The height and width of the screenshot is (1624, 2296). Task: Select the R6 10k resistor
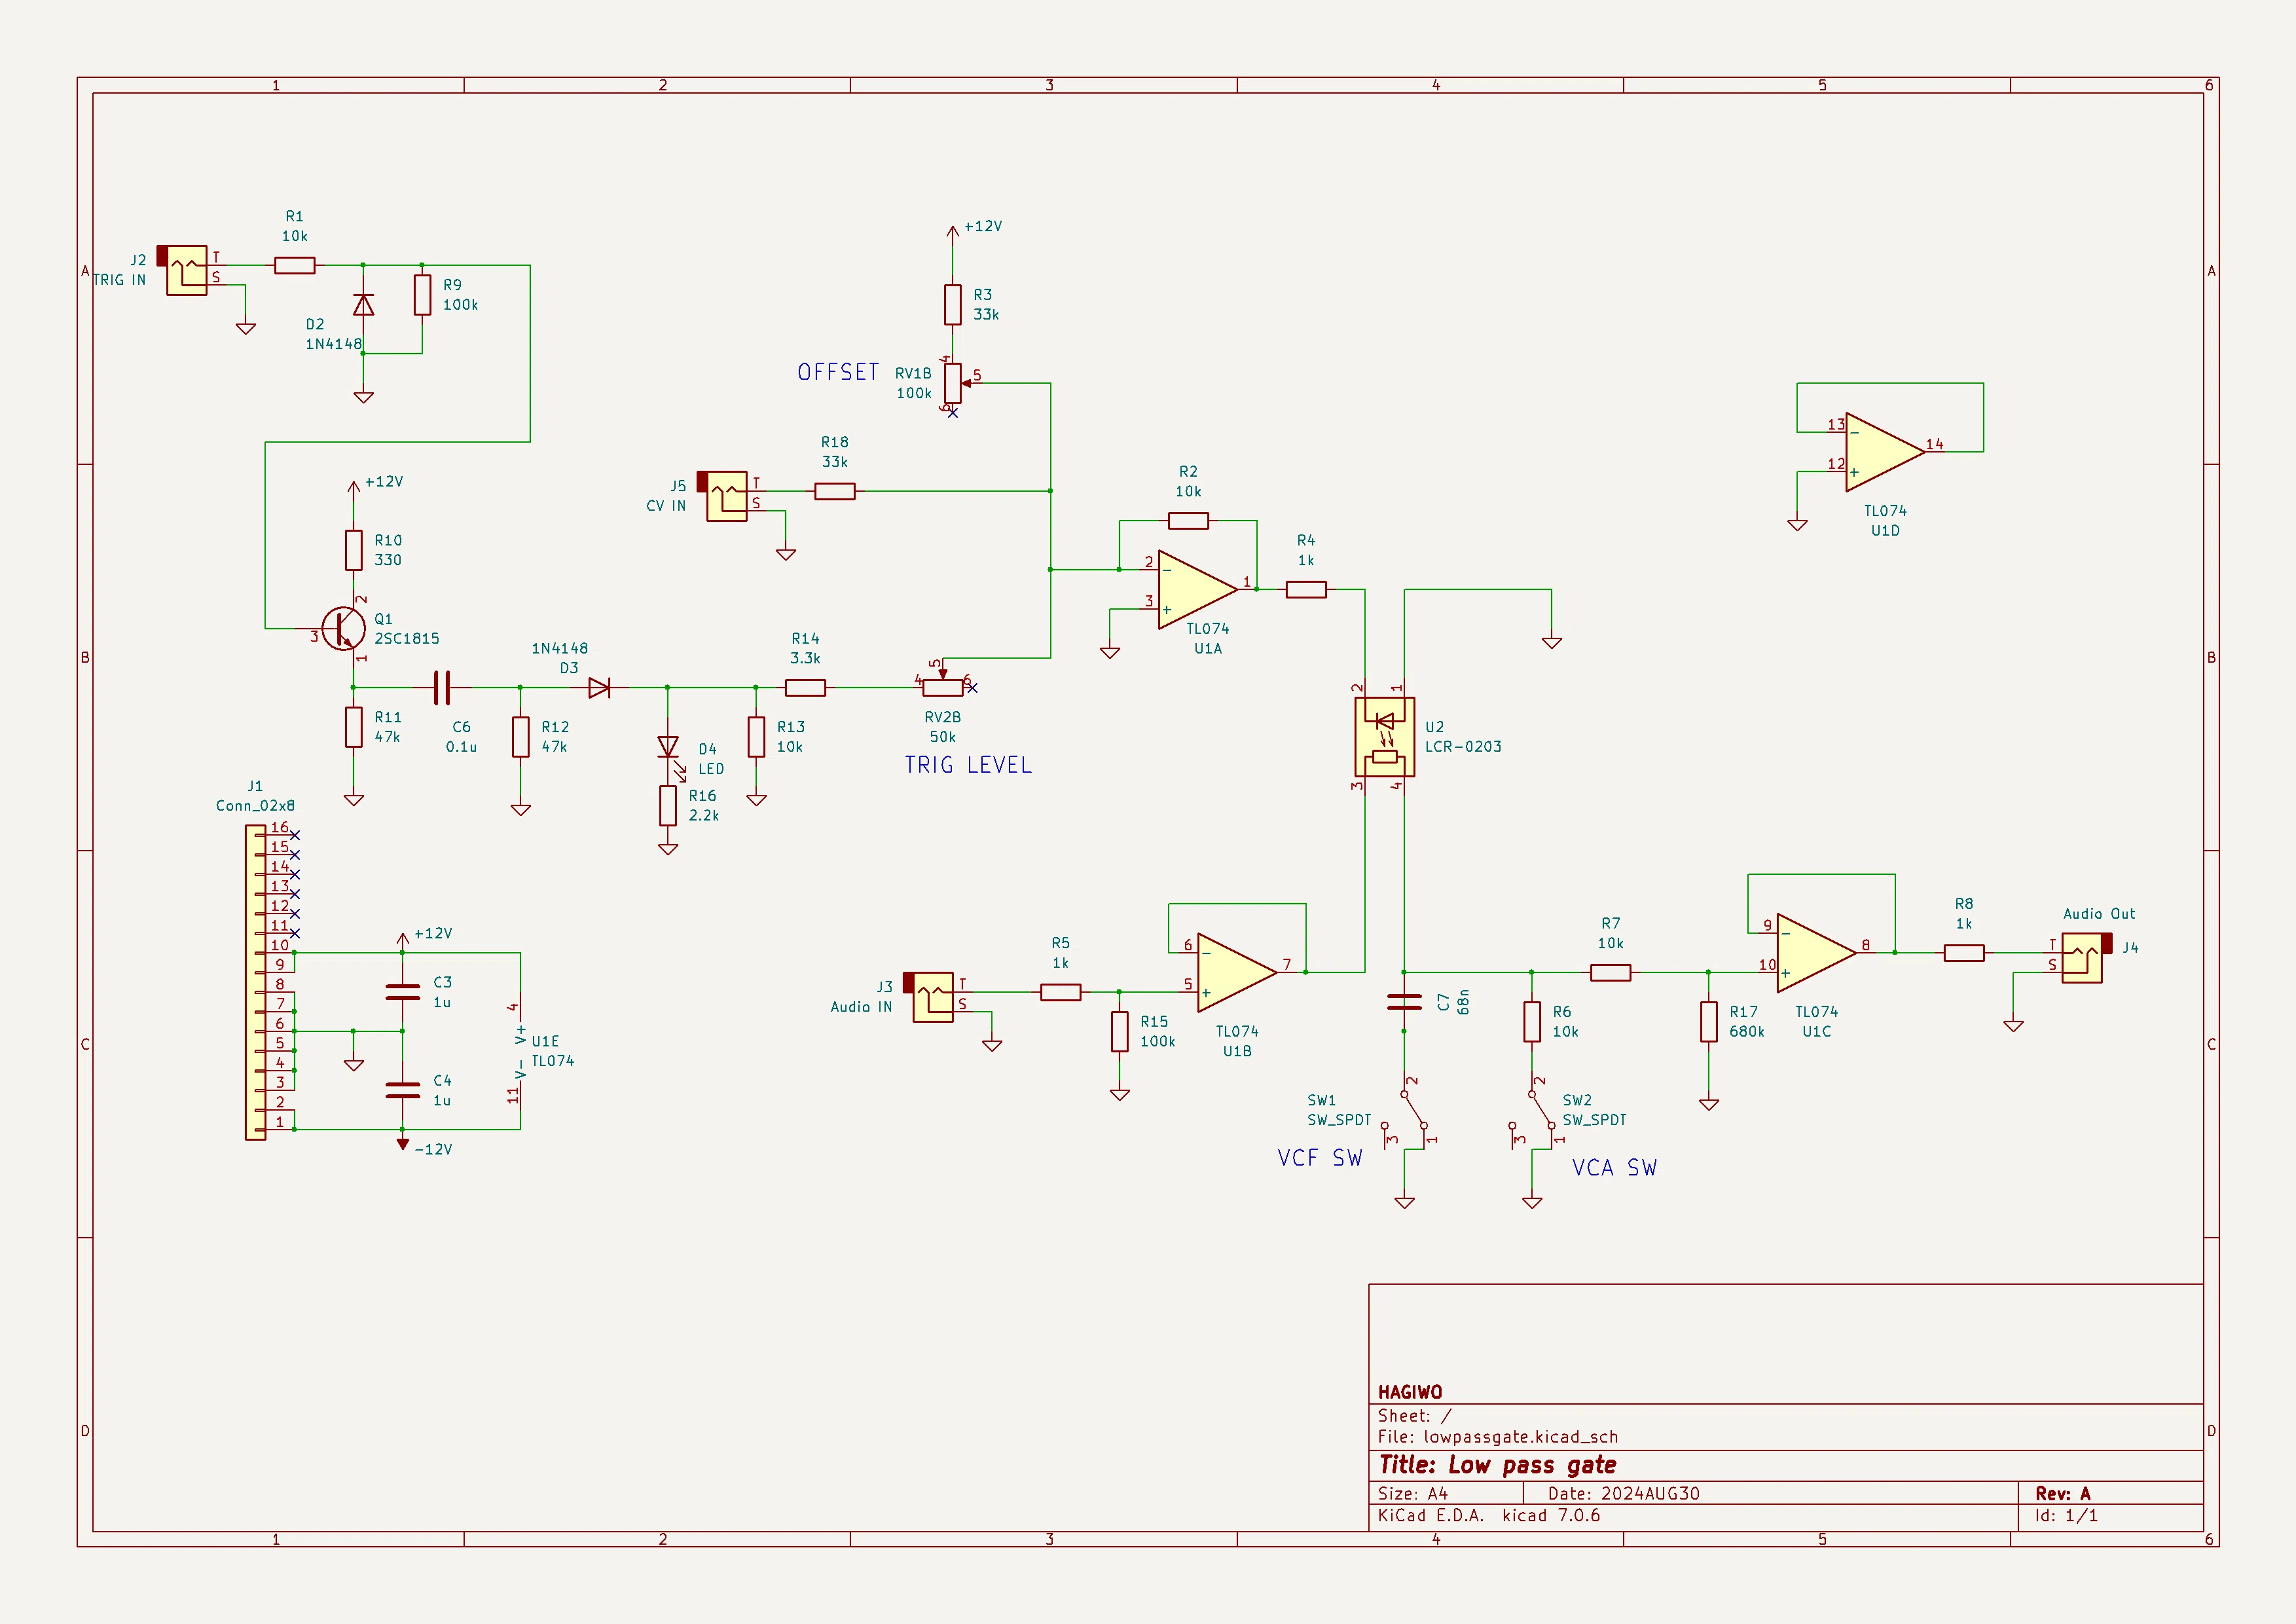(x=1532, y=1022)
